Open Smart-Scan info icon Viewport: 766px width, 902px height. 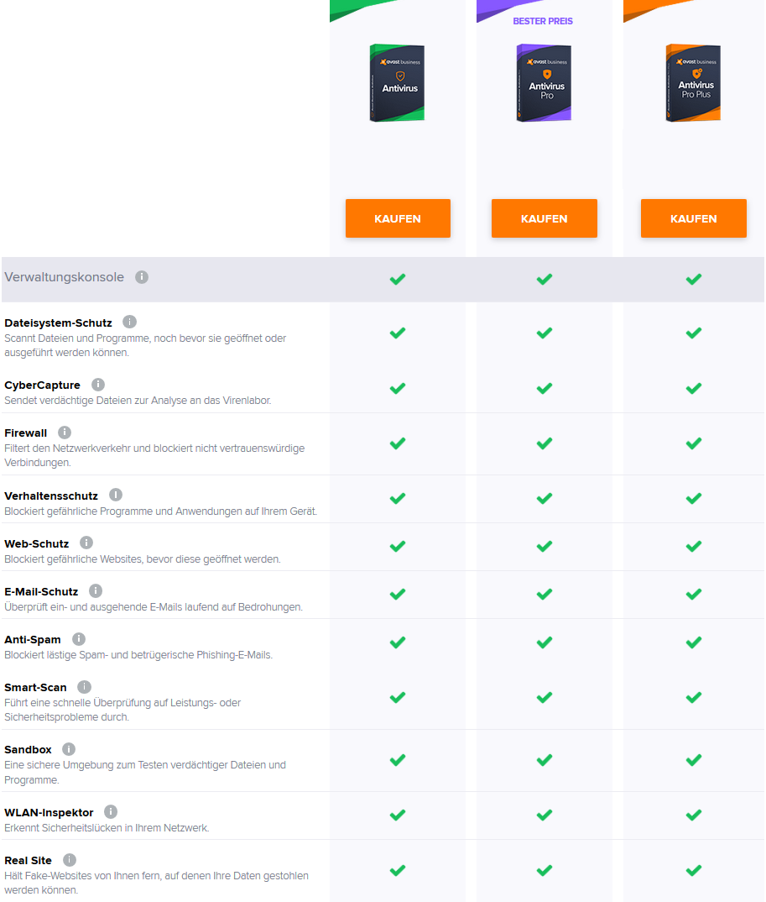pyautogui.click(x=84, y=687)
